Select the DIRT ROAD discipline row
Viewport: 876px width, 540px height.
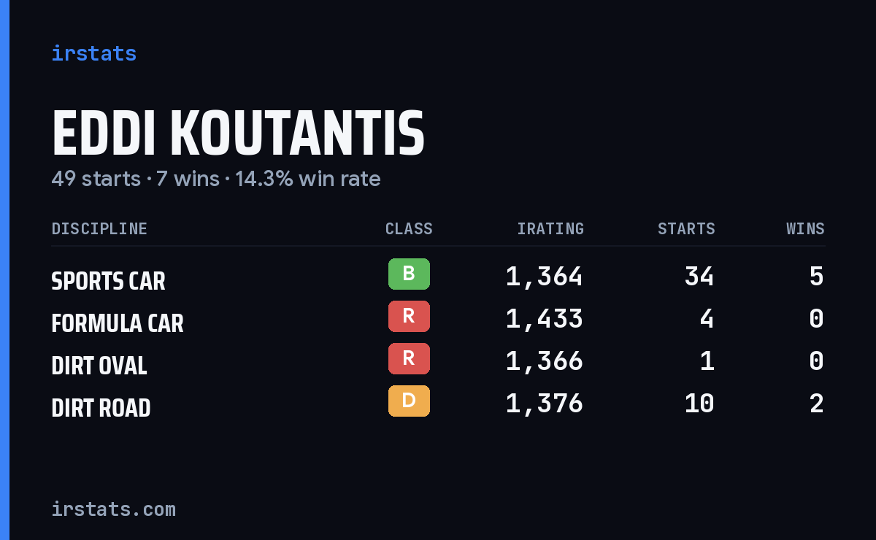tap(438, 404)
